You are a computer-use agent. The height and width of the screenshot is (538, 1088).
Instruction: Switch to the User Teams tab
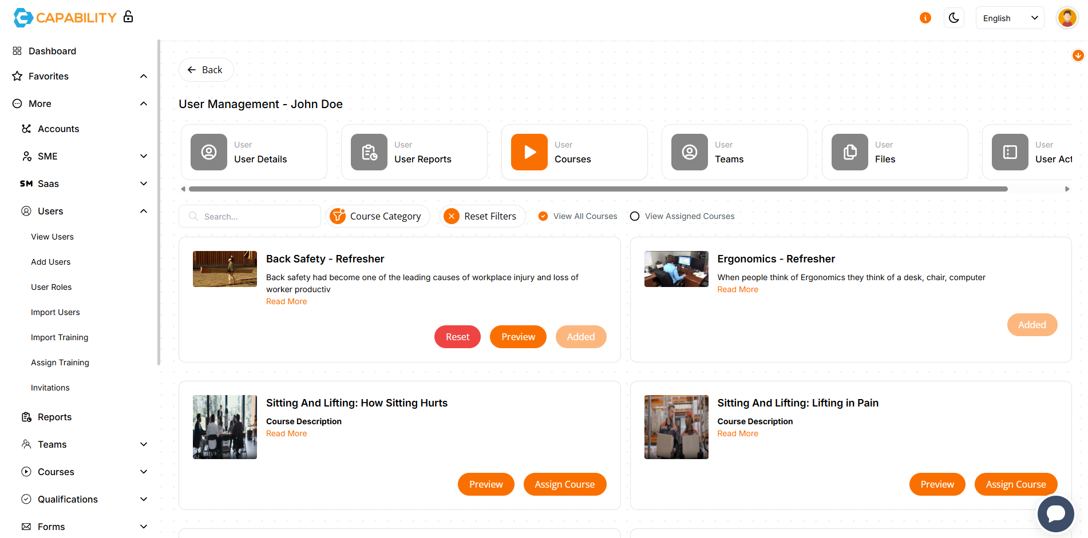point(734,152)
